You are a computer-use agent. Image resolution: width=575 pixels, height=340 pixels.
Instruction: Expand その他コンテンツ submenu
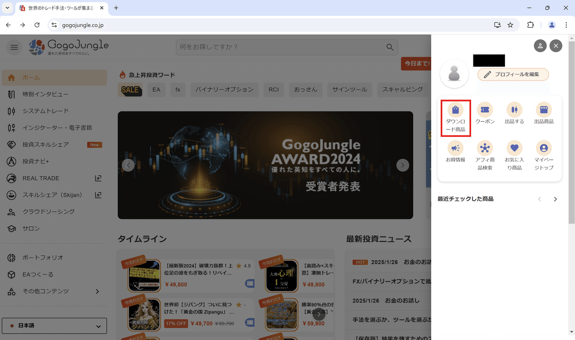pos(55,291)
